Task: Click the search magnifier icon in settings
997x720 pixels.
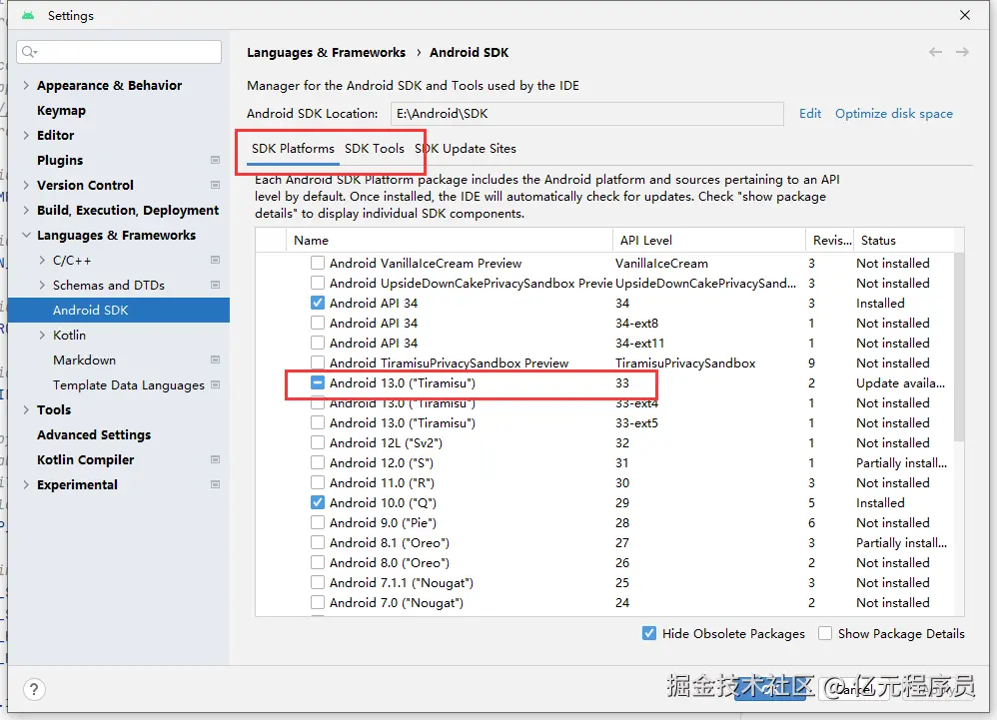Action: (30, 52)
